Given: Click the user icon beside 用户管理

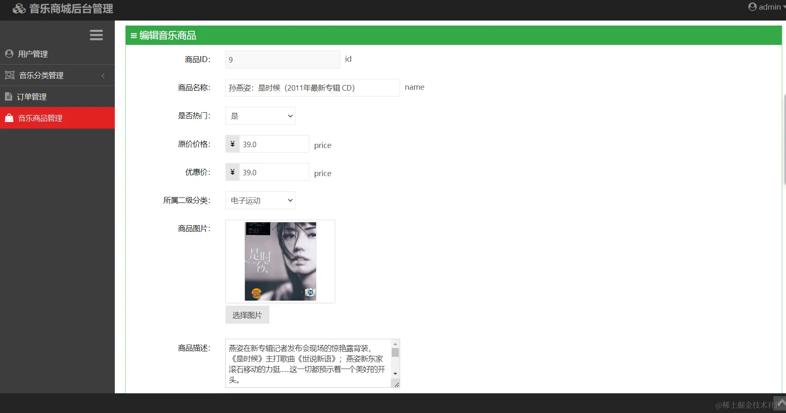Looking at the screenshot, I should point(9,54).
